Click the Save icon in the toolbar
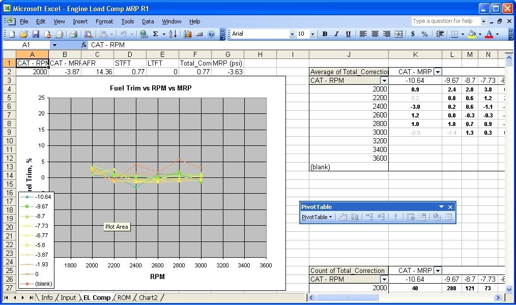Viewport: 516px width, 305px height. [x=36, y=34]
